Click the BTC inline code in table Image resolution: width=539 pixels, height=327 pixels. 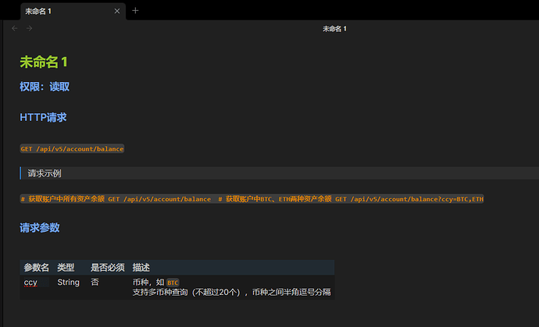[x=173, y=283]
